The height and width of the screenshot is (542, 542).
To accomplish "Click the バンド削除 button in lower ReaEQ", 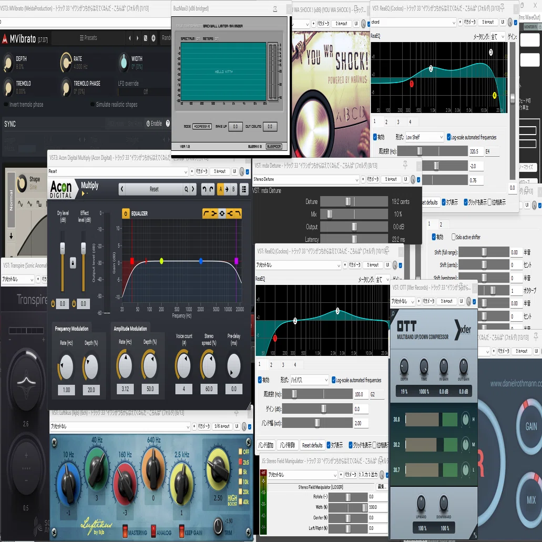I will [288, 445].
